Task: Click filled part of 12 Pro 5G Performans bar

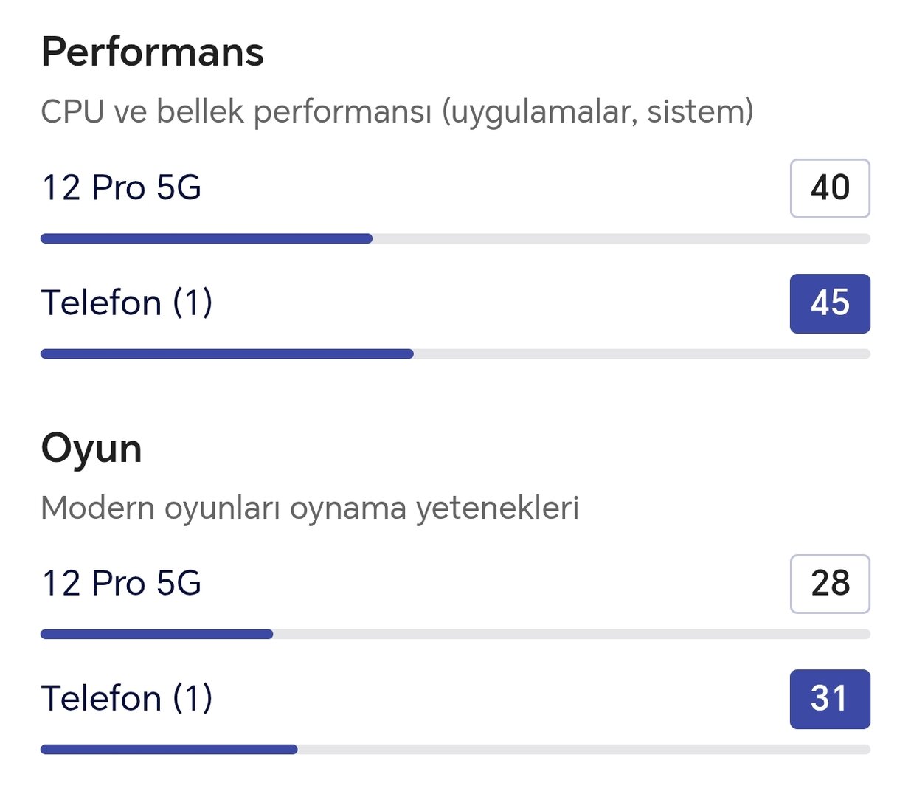Action: pos(207,238)
